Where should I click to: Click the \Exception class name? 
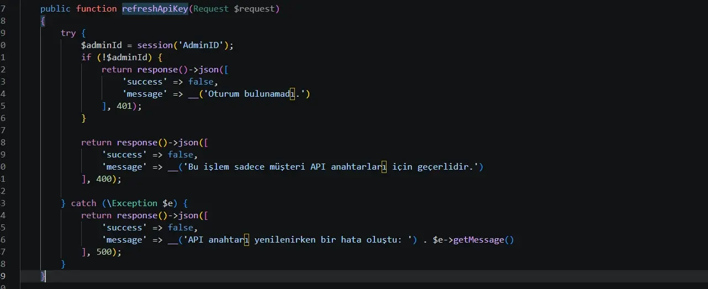[x=133, y=203]
